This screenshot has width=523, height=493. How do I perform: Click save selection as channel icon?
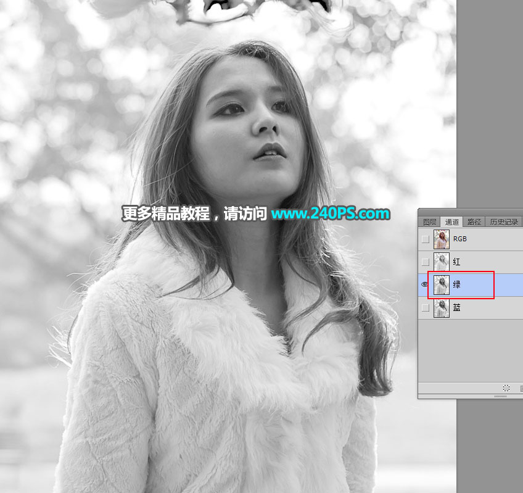(521, 388)
